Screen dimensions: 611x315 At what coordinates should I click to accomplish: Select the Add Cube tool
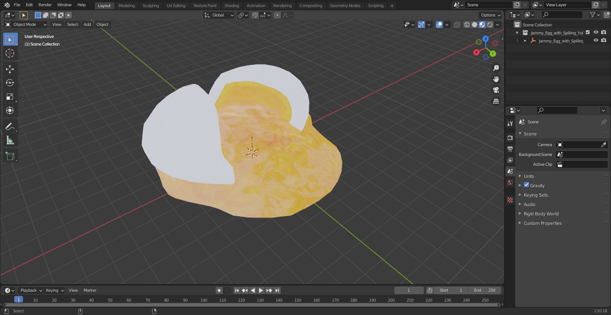click(x=10, y=156)
